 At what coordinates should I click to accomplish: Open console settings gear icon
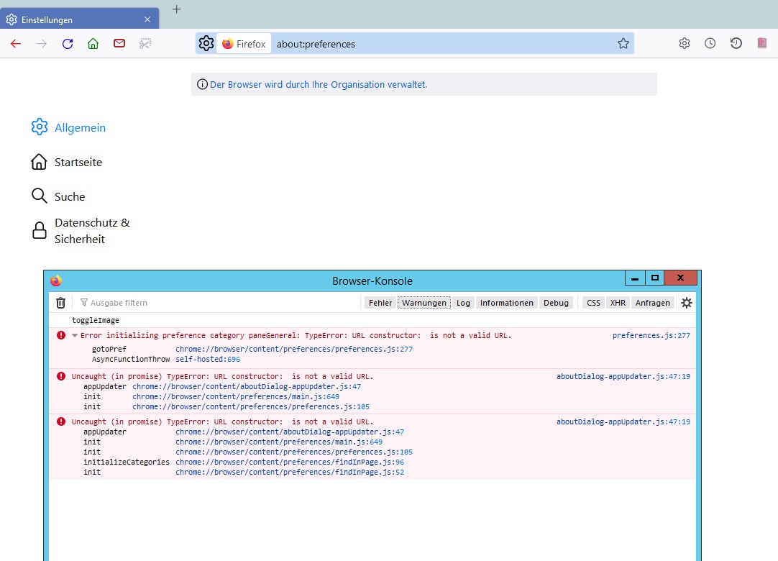click(687, 303)
